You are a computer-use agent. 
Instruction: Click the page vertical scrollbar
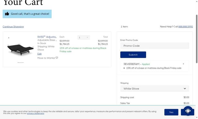(x=197, y=39)
